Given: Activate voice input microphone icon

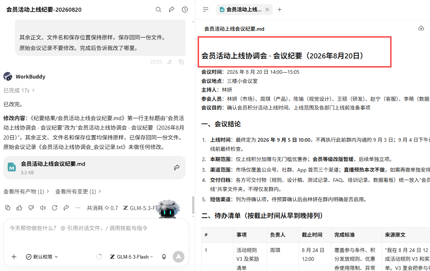Looking at the screenshot, I should [164, 257].
